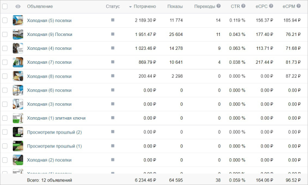This screenshot has height=185, width=308.
Task: Open help icon next to eCPC
Action: (x=271, y=6)
